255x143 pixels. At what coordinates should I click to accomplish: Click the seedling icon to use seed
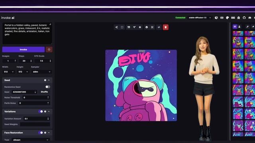click(x=134, y=27)
